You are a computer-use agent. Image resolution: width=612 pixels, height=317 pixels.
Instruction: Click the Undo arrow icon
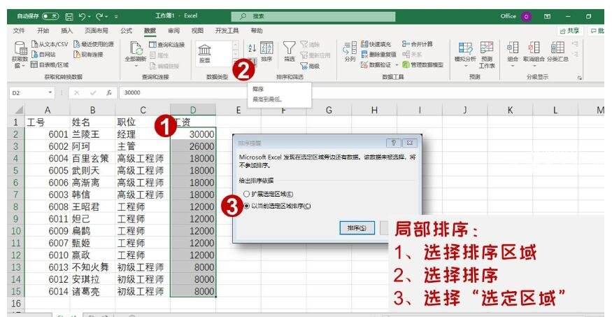[x=83, y=16]
